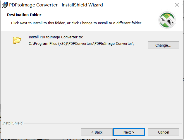Click the PDFtoImage Converter round green logo

[167, 20]
